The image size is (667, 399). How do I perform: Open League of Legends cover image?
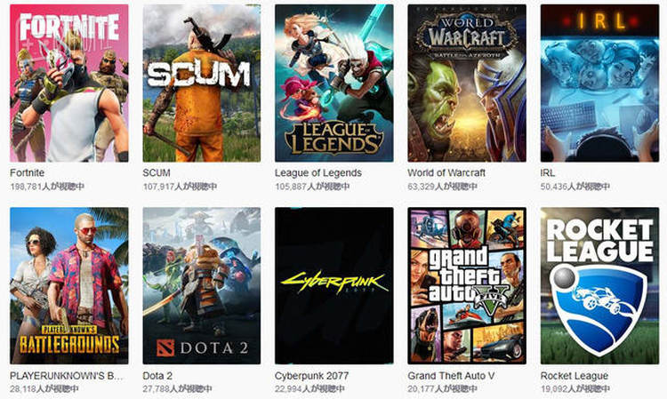pyautogui.click(x=334, y=84)
